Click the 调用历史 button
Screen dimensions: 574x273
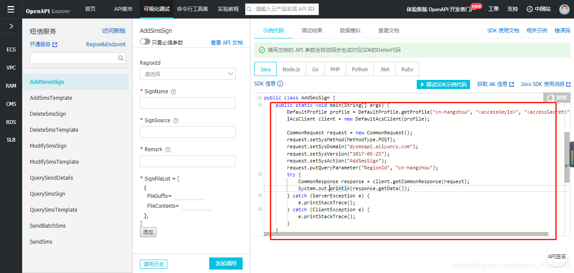[154, 264]
